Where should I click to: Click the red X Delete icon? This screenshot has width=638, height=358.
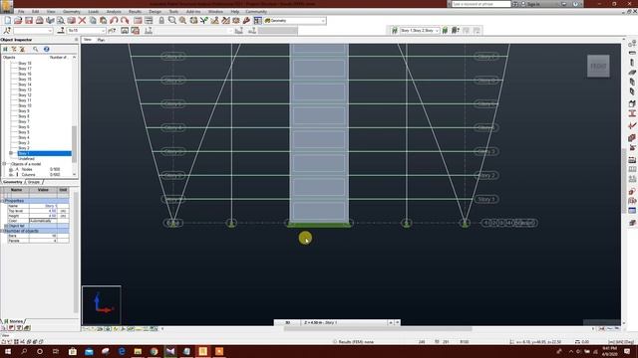pyautogui.click(x=82, y=20)
